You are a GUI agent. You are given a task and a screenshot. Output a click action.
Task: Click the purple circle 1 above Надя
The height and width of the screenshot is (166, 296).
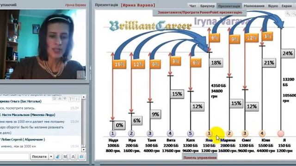[x=113, y=133]
